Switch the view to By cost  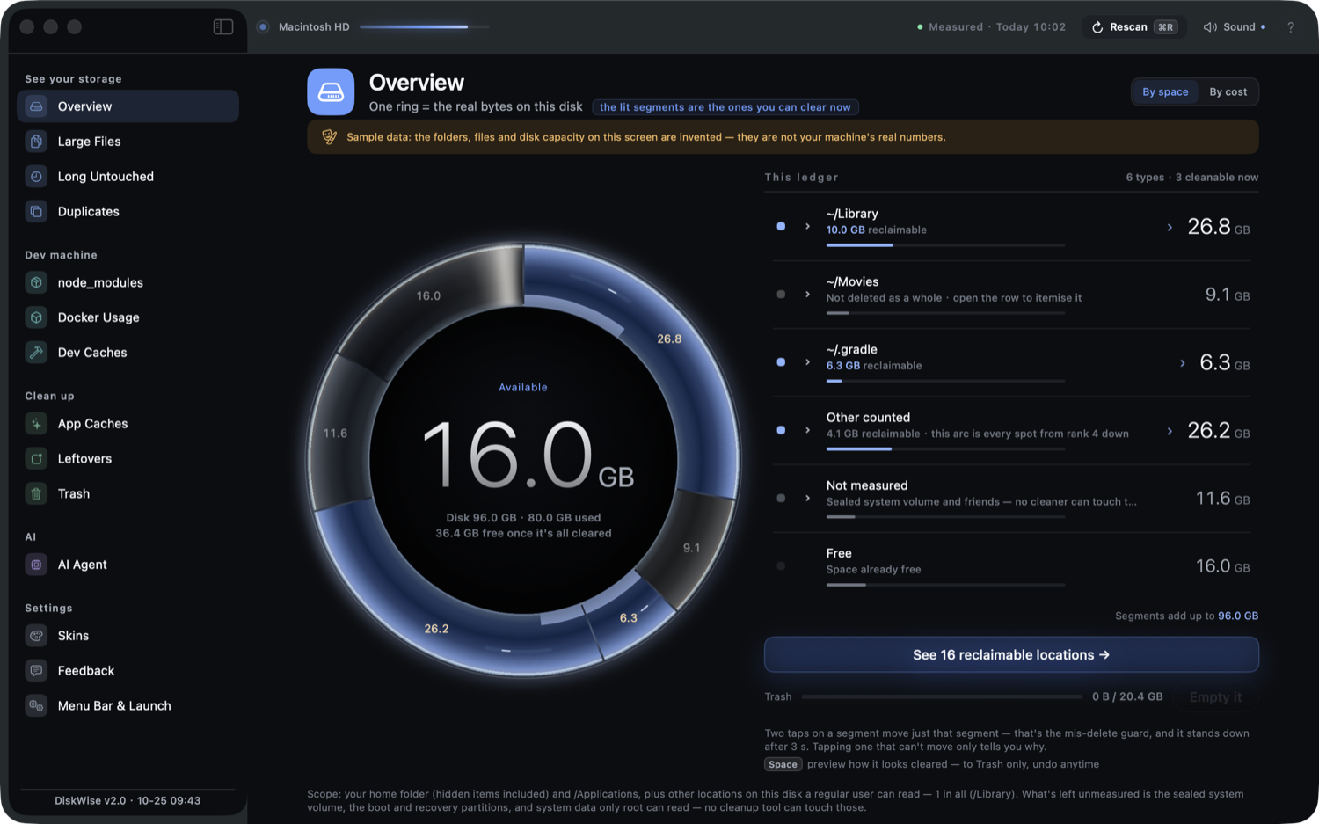1228,92
